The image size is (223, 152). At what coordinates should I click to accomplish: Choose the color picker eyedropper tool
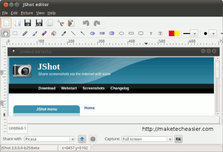point(63,34)
